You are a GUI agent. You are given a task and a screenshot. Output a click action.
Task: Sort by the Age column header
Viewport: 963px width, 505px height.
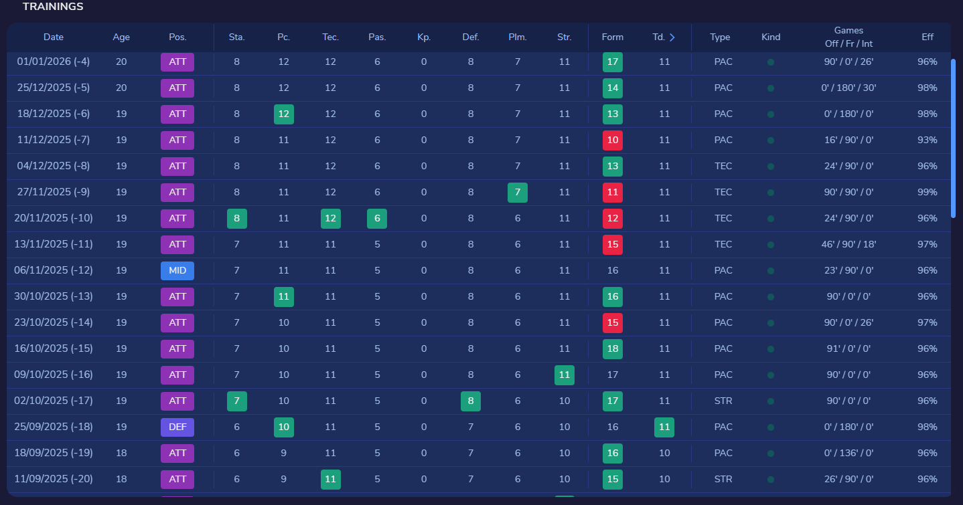point(121,37)
